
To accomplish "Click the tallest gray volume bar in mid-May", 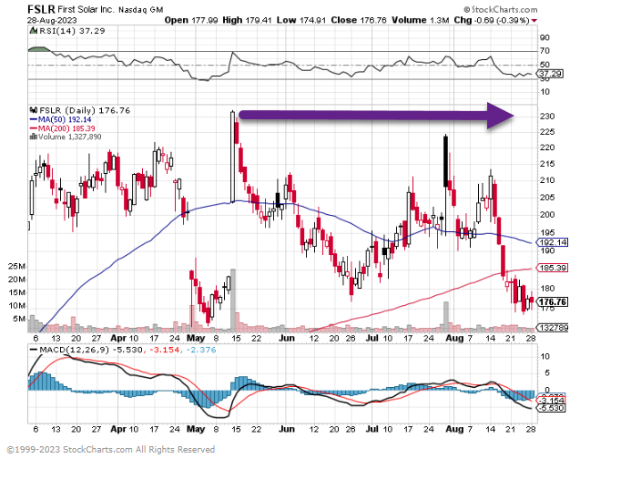I will coord(233,300).
